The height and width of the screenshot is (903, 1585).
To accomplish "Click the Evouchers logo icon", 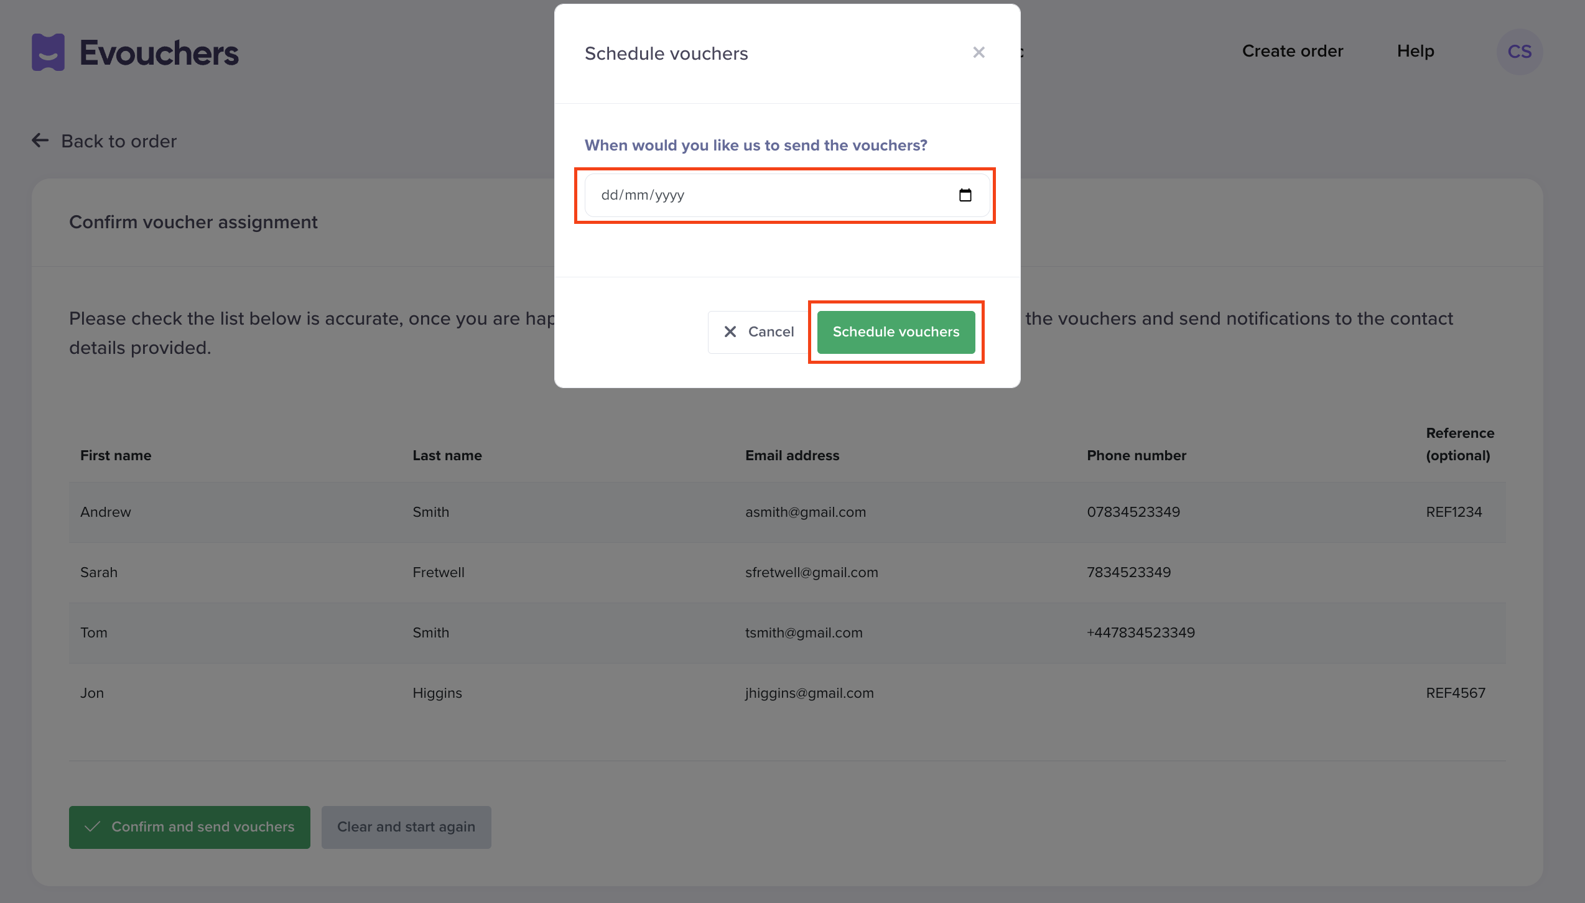I will click(x=48, y=52).
